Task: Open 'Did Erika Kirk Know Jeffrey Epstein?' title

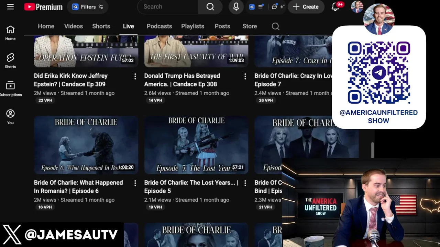Action: [x=71, y=80]
